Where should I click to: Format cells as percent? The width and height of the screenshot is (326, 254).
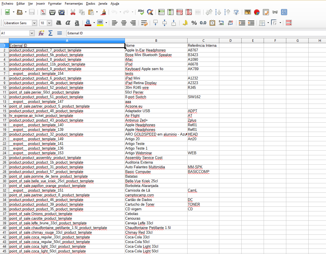tap(194, 23)
